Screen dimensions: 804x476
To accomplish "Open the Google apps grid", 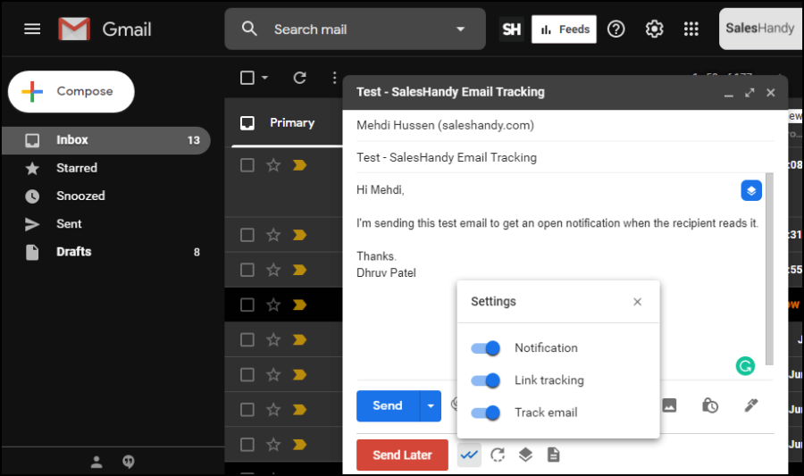I will coord(691,29).
